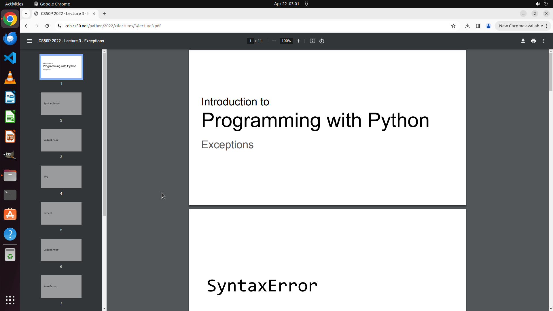Image resolution: width=553 pixels, height=311 pixels.
Task: Open the PDF viewer more actions menu
Action: tap(543, 41)
